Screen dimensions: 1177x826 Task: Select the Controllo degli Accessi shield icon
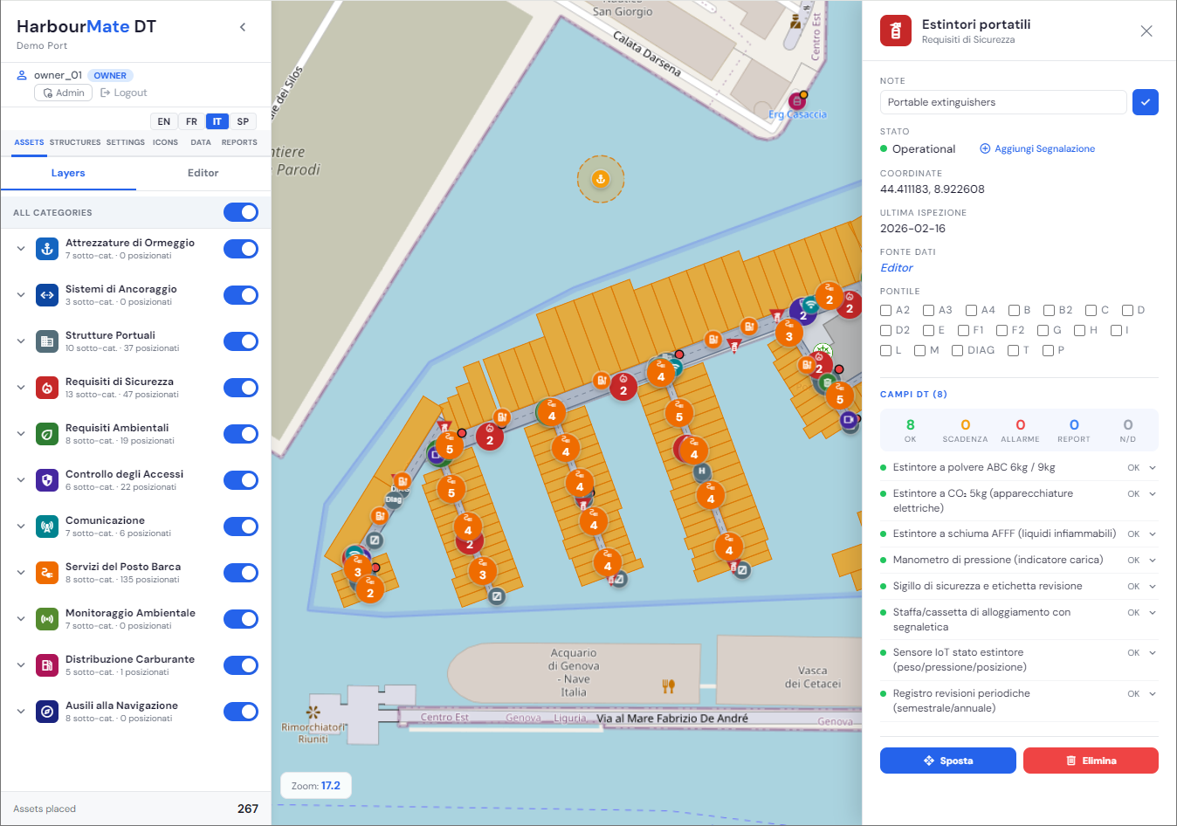(x=46, y=480)
